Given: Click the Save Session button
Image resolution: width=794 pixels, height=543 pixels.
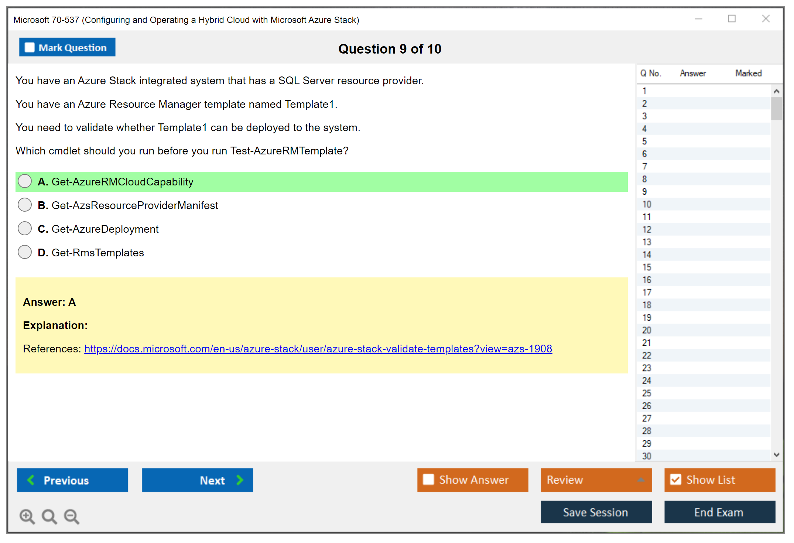Looking at the screenshot, I should 596,512.
